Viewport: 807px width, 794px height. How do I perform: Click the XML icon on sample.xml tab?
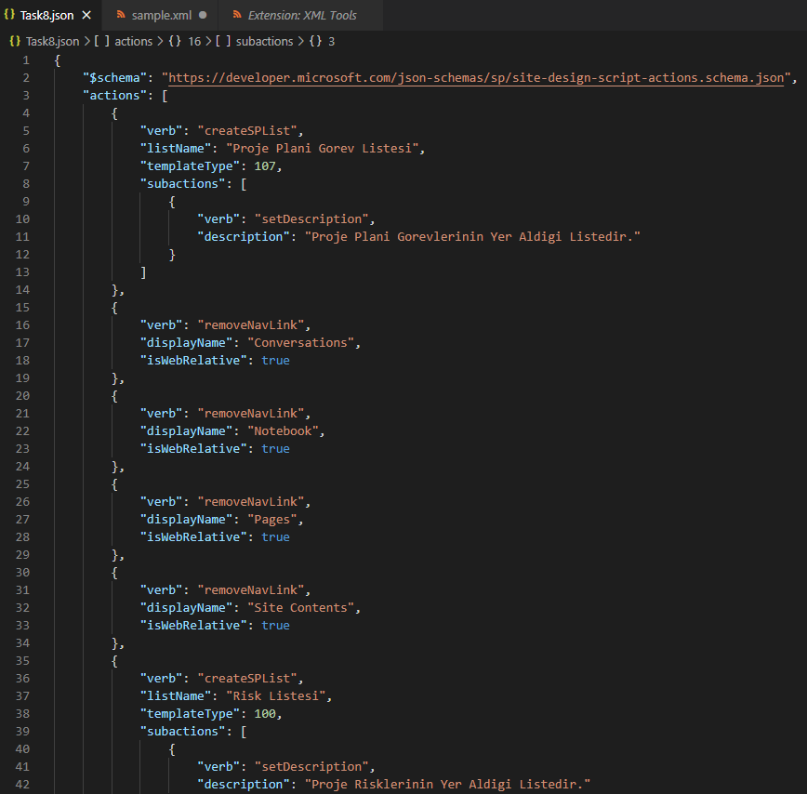point(121,14)
